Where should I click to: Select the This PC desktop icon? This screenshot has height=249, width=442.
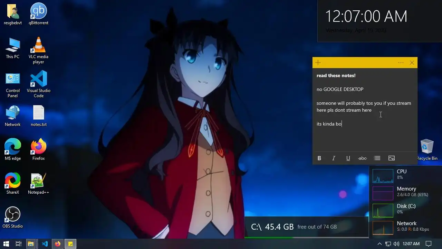click(x=13, y=48)
